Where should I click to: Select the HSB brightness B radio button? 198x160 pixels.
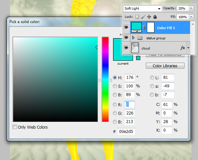(115, 95)
